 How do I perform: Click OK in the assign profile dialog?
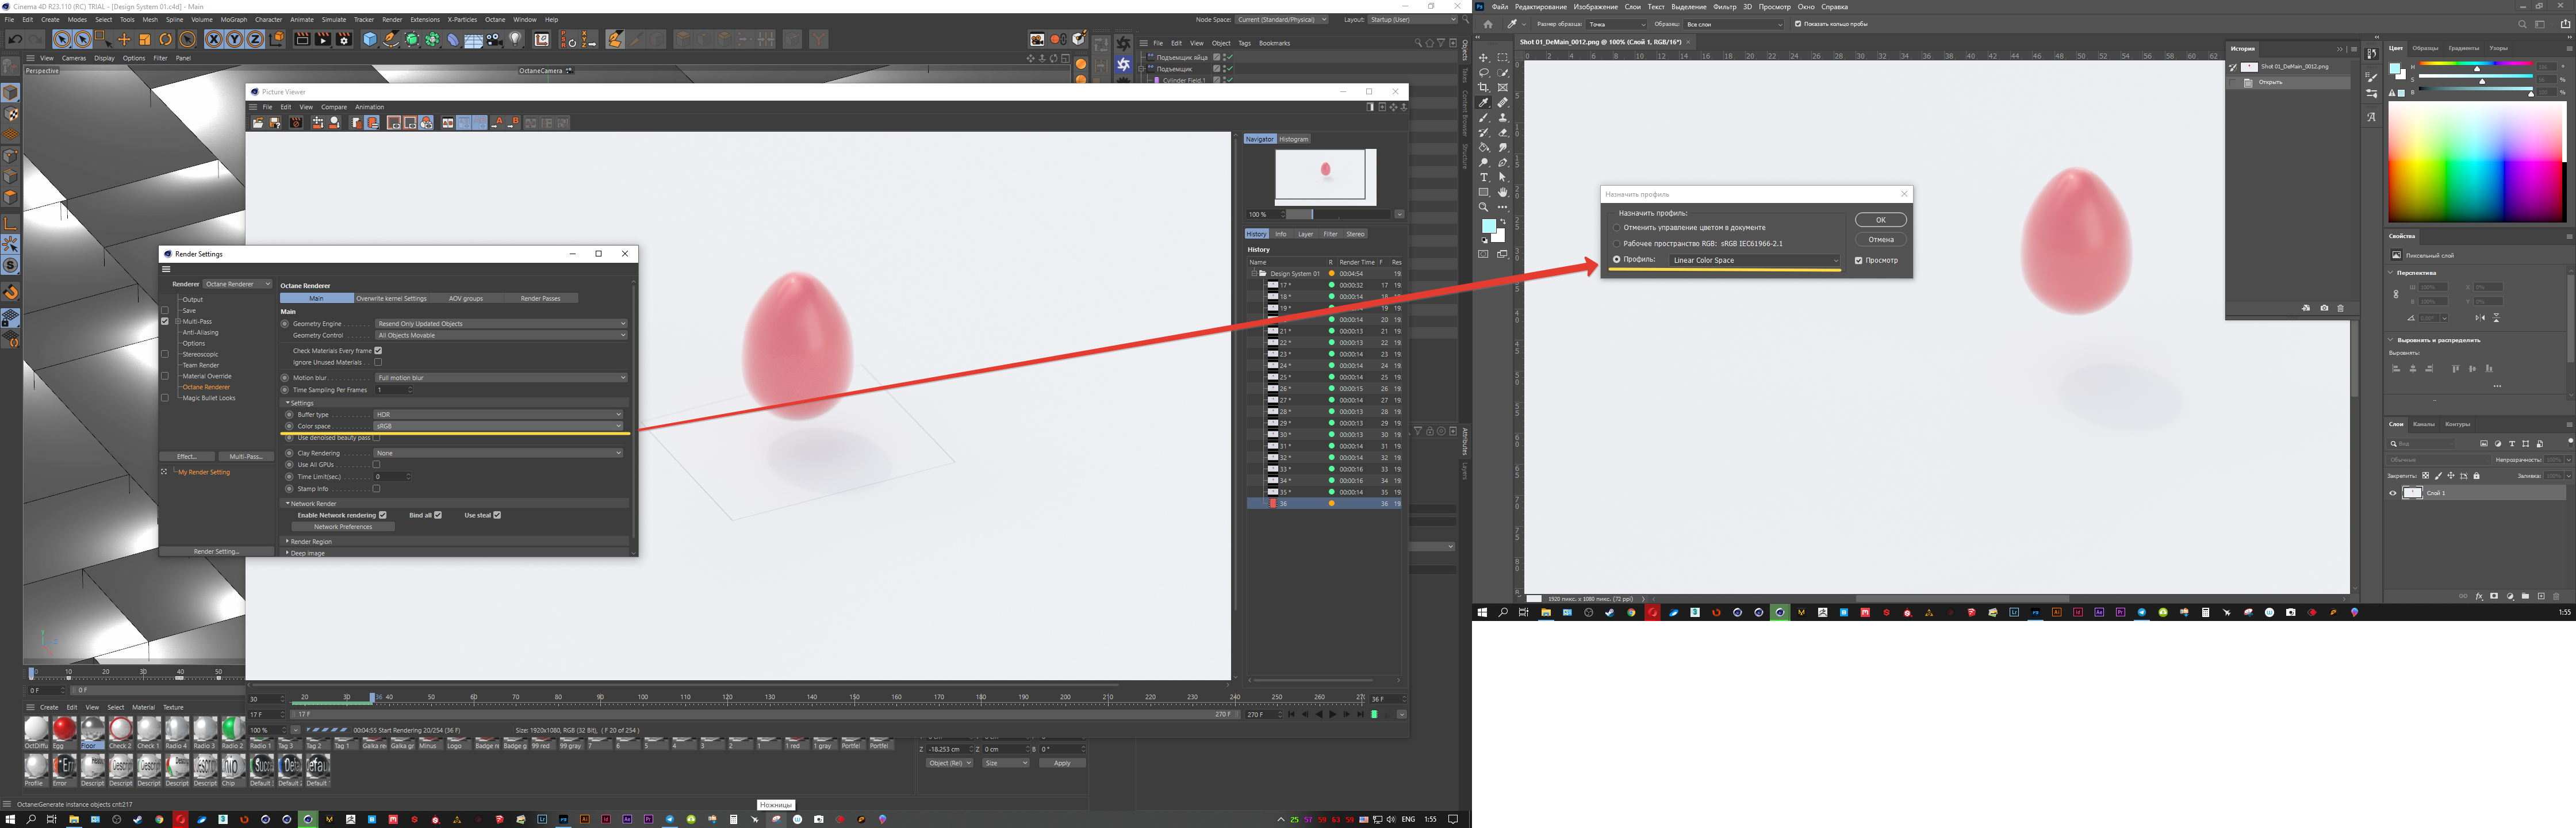[x=1880, y=220]
